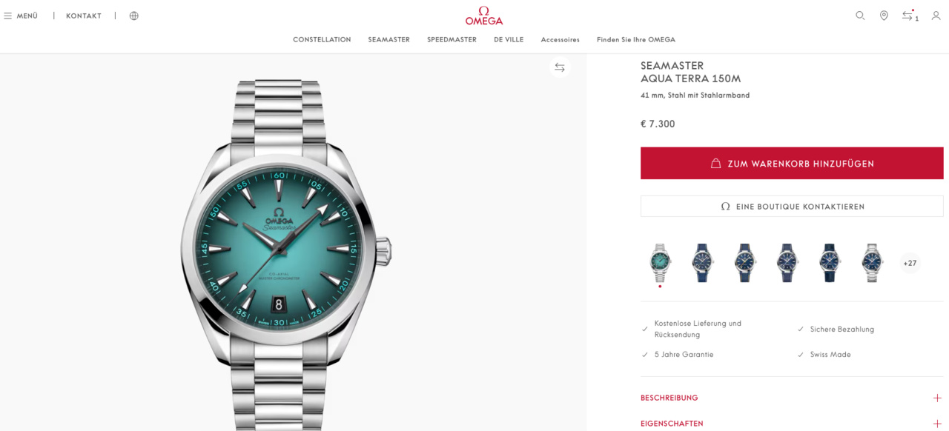The width and height of the screenshot is (949, 431).
Task: Go to the OMEGA logo homepage
Action: pos(484,16)
